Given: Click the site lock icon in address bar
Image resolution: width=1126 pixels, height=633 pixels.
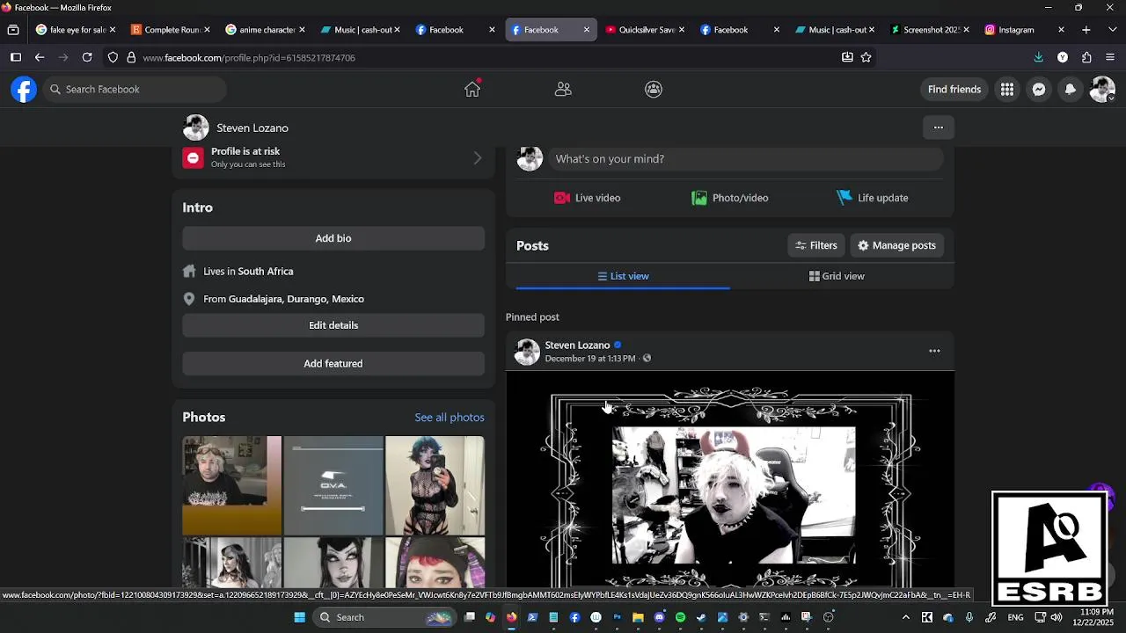Looking at the screenshot, I should click(x=131, y=57).
